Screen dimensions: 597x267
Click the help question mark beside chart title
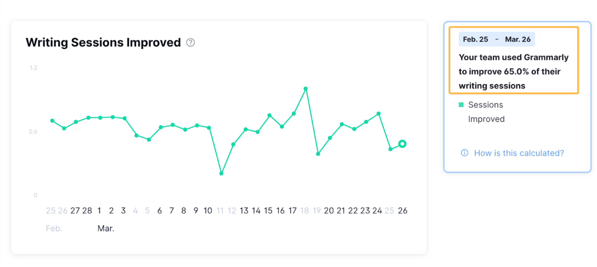click(x=190, y=42)
